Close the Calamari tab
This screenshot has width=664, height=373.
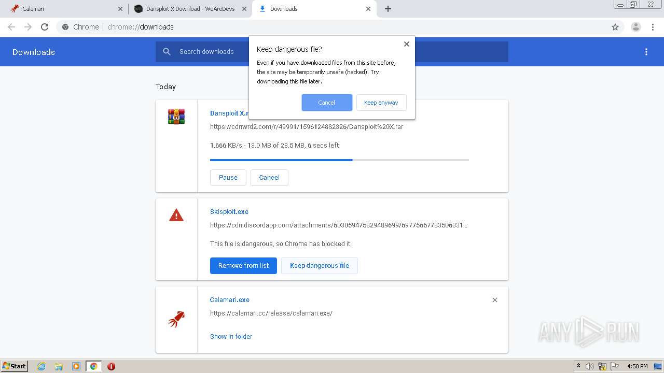(120, 9)
